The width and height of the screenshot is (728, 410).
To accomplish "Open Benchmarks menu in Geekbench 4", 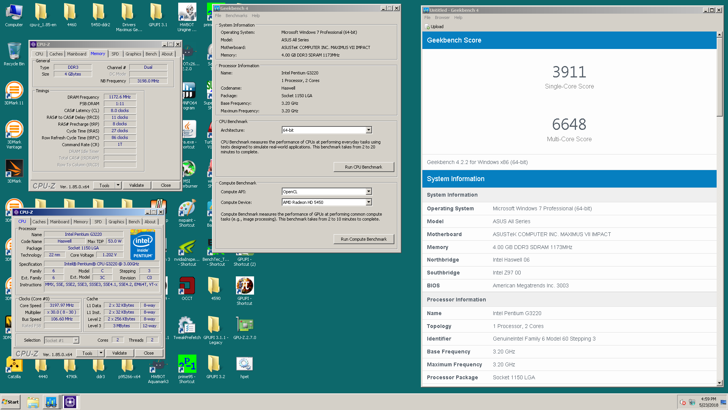I will pyautogui.click(x=236, y=16).
